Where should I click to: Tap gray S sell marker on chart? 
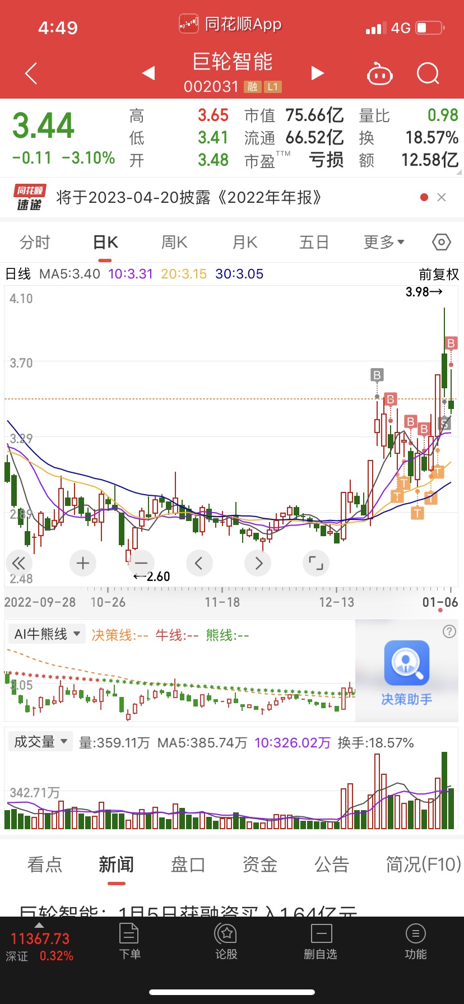point(444,423)
